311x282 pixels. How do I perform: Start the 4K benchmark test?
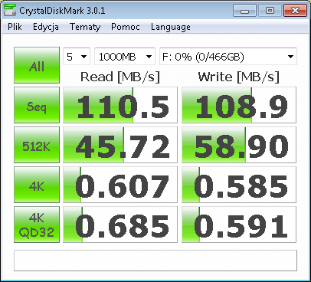pyautogui.click(x=37, y=185)
